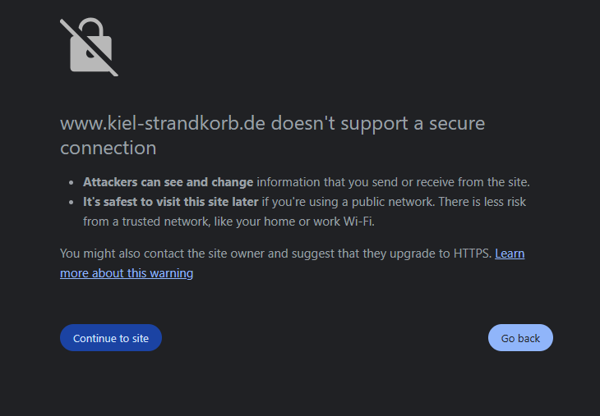Image resolution: width=600 pixels, height=416 pixels.
Task: Click the crossed-out padlock warning icon
Action: click(x=89, y=47)
